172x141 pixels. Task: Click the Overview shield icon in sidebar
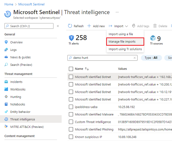6,42
